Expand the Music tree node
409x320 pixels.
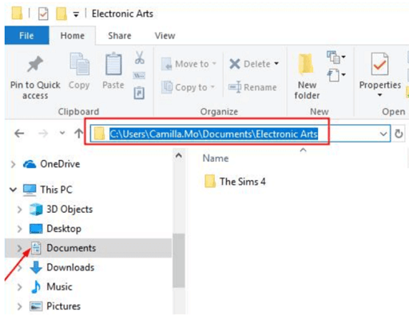[x=19, y=287]
